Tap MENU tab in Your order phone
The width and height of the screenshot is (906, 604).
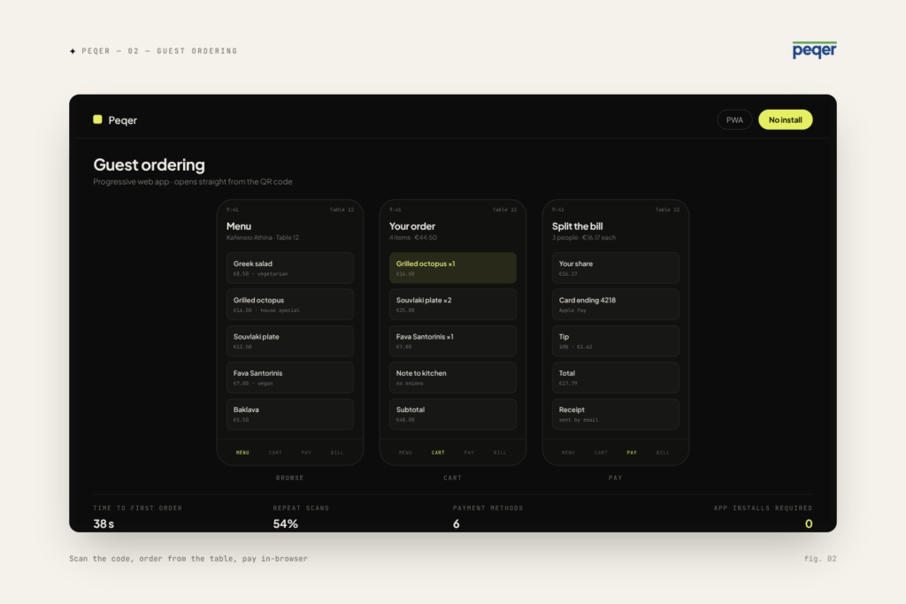click(405, 453)
